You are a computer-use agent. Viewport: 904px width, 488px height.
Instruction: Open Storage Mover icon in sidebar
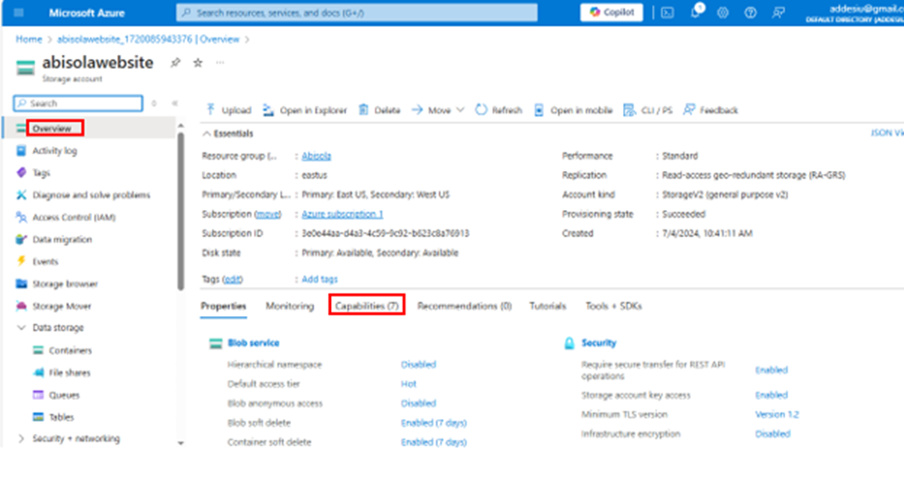[x=21, y=306]
